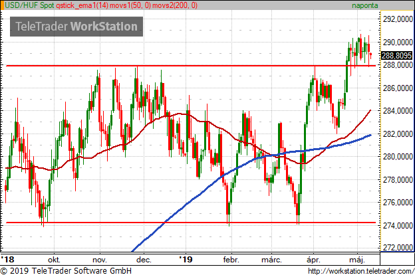415x277 pixels.
Task: Click the ápr. month label
Action: click(313, 260)
